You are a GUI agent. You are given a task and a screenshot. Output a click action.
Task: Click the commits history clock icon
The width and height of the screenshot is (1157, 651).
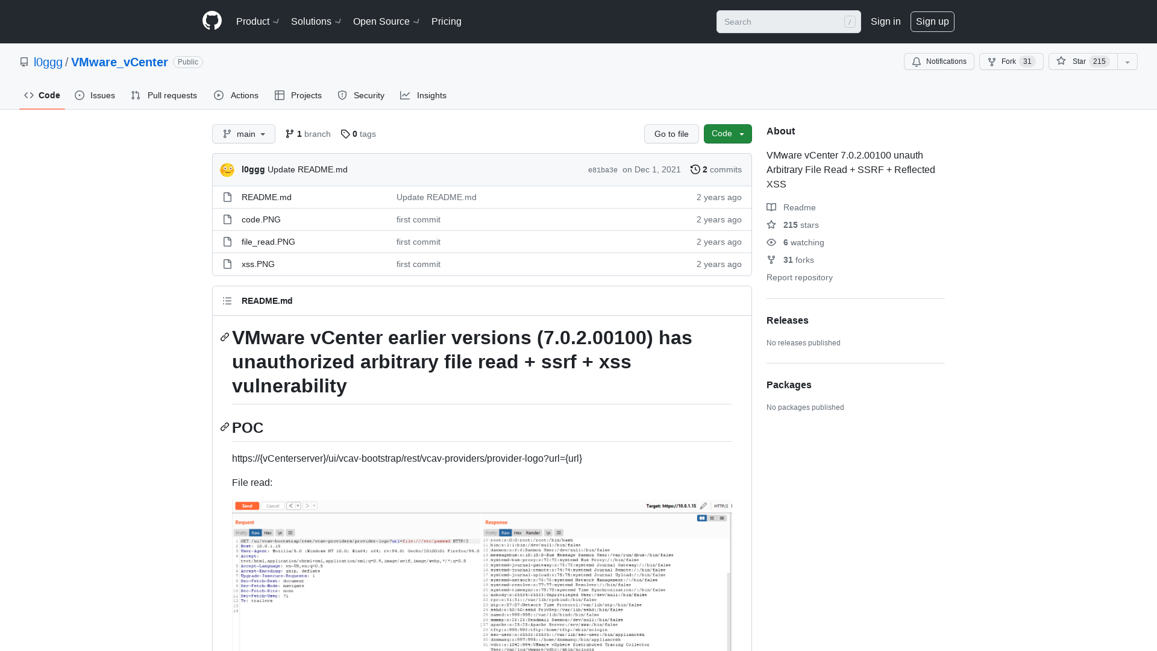(695, 169)
